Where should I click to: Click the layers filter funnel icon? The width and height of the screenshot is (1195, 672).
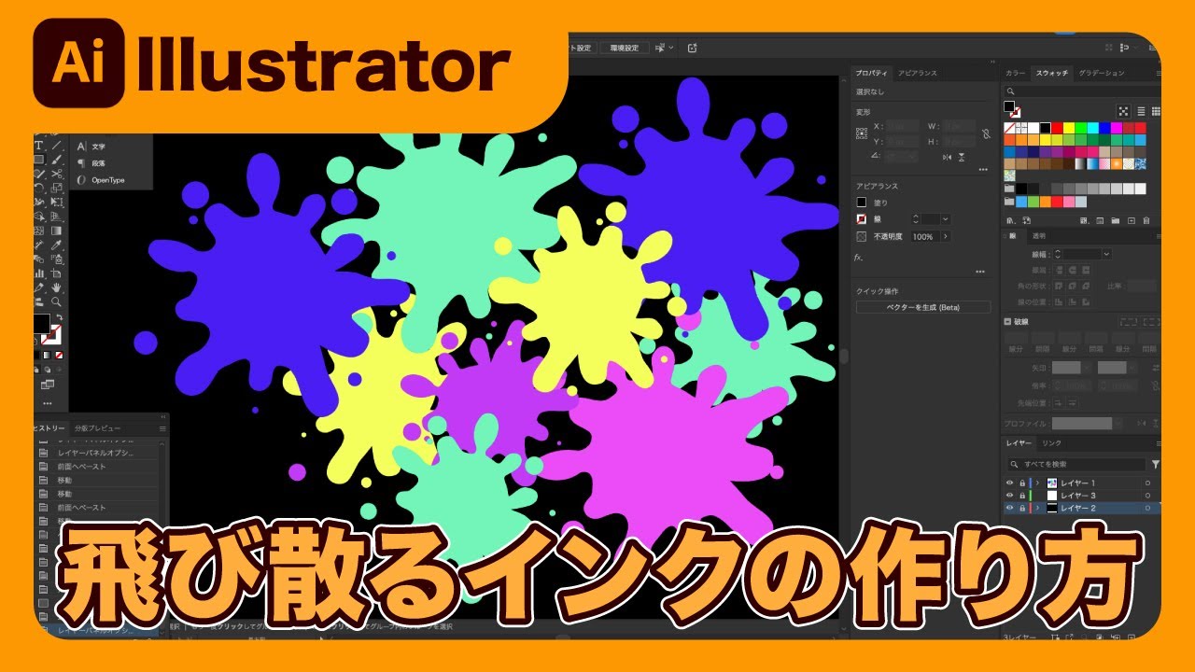click(1155, 464)
